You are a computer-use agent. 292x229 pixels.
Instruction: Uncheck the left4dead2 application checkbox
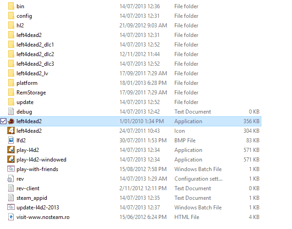pyautogui.click(x=3, y=121)
